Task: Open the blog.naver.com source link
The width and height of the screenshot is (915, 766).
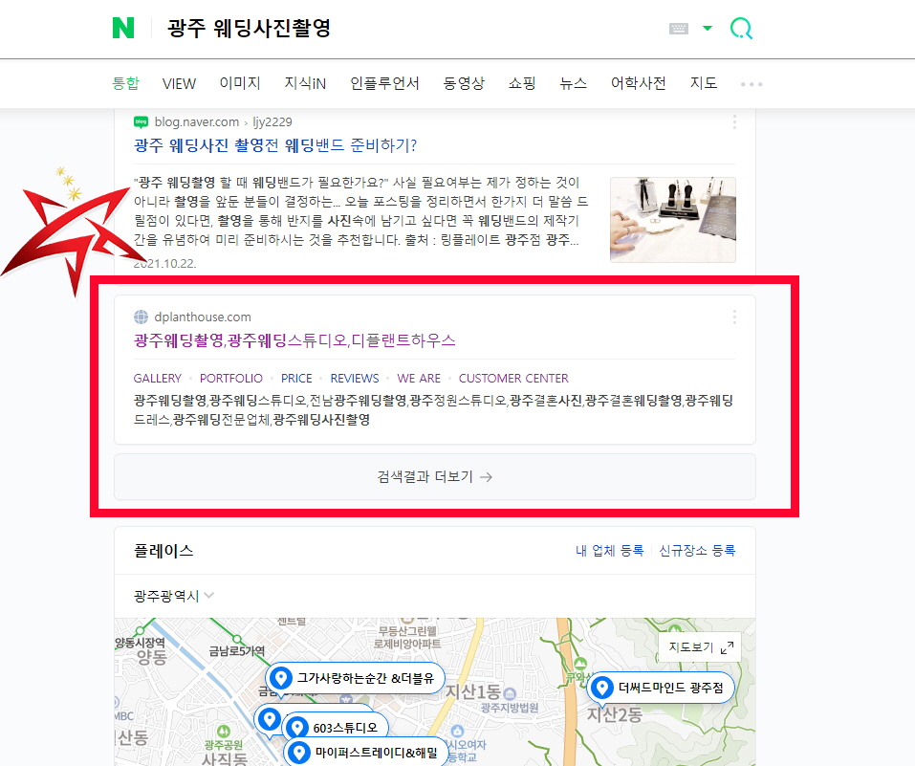Action: 197,122
